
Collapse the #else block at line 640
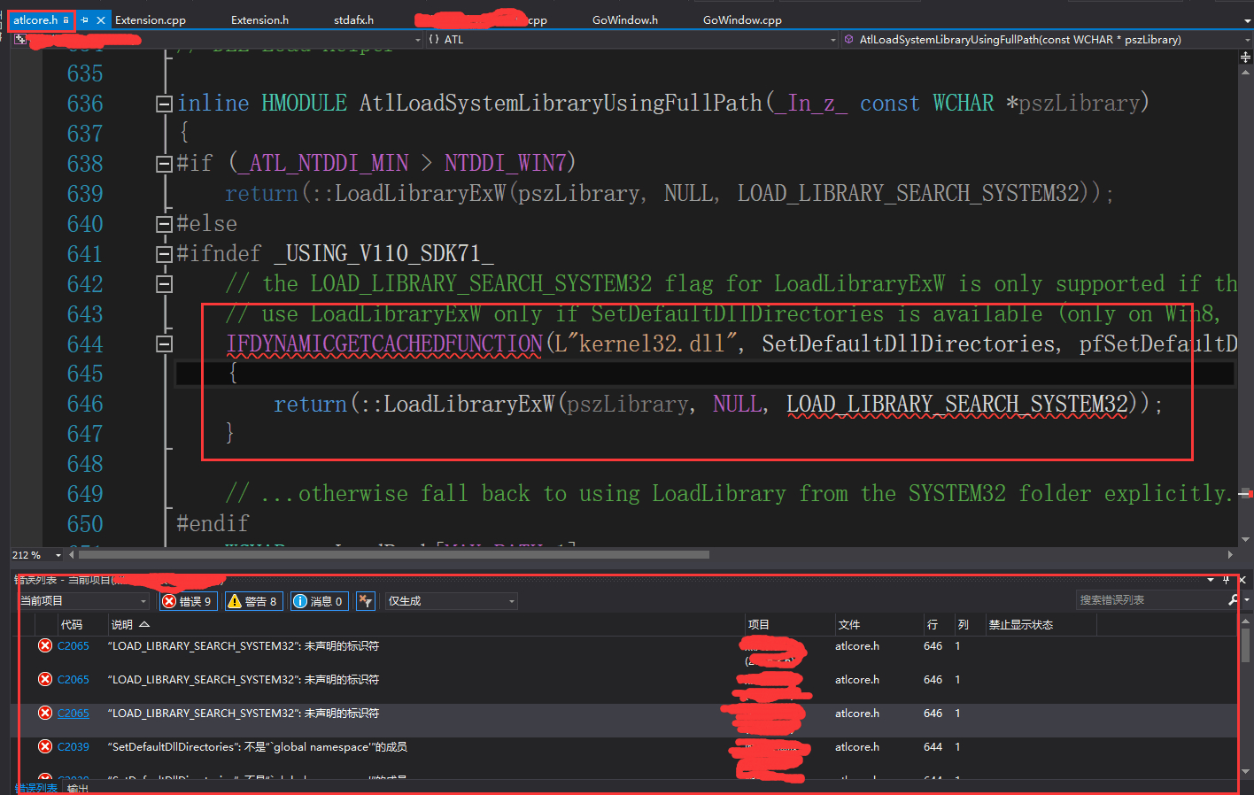pyautogui.click(x=164, y=224)
